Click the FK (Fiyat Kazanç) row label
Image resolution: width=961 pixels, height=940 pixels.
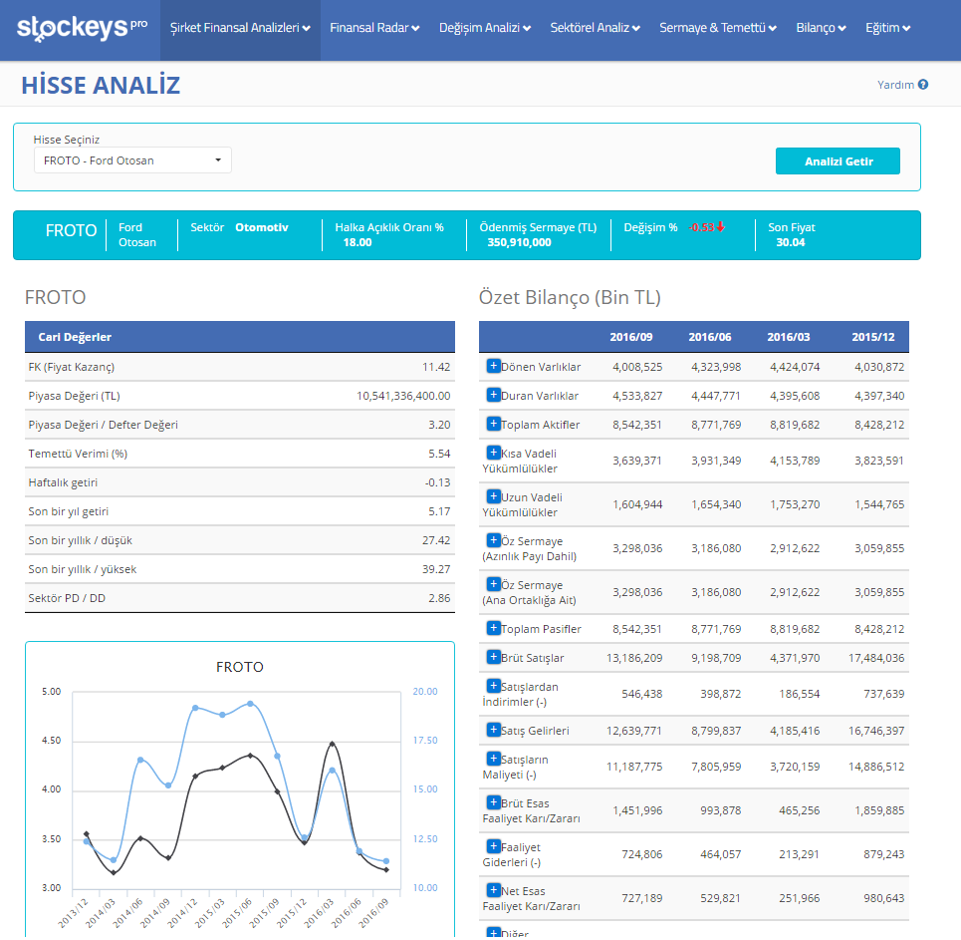[x=72, y=367]
